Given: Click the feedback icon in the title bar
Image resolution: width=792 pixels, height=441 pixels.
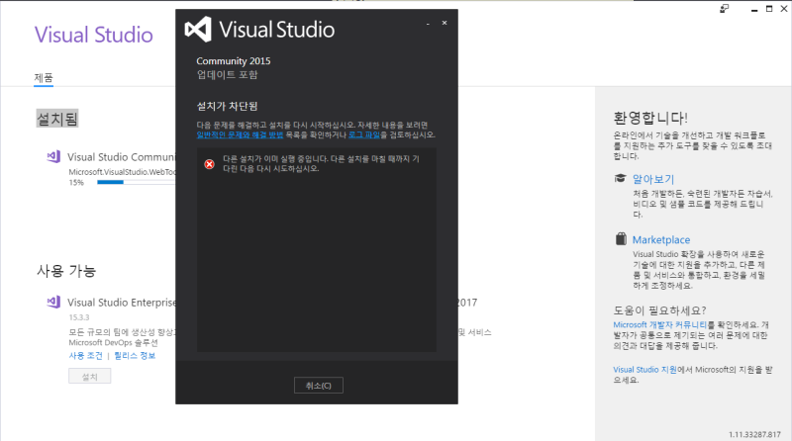Looking at the screenshot, I should click(x=725, y=9).
